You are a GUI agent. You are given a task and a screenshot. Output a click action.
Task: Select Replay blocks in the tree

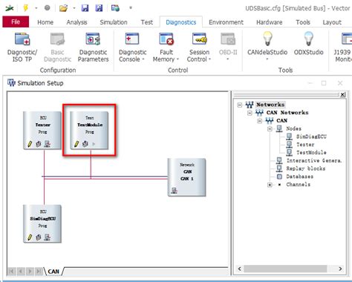tap(306, 168)
